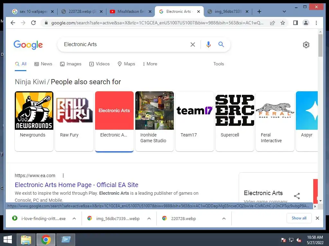
Task: Expand options for img_56dbc7339 webp download
Action: tap(149, 218)
